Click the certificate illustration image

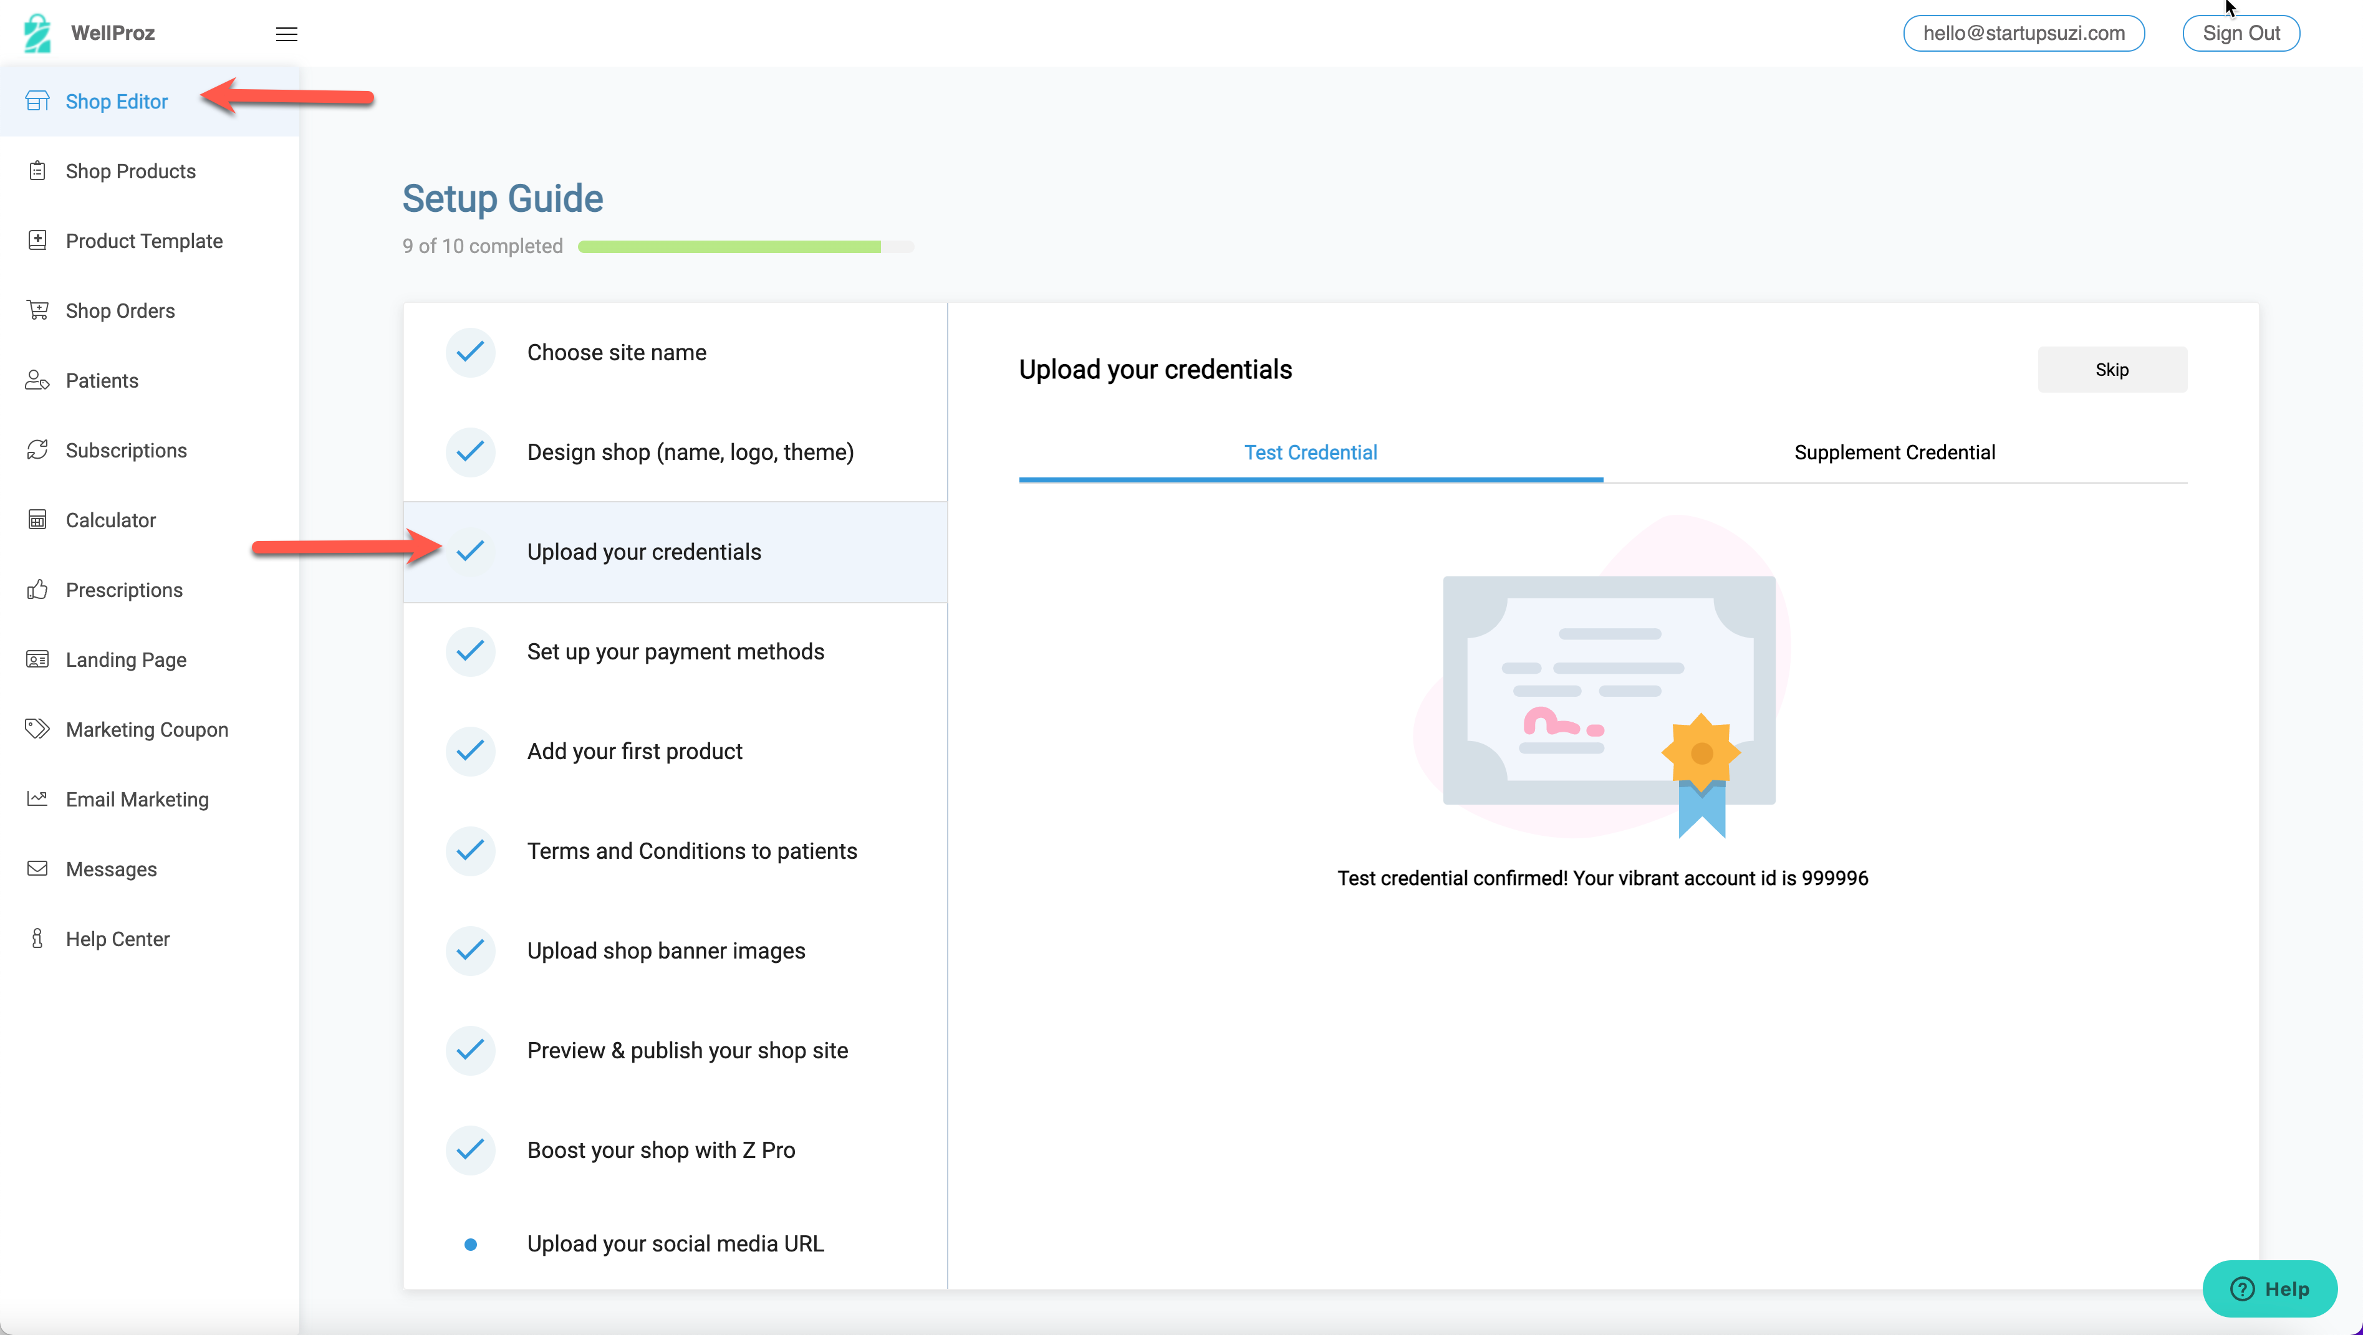tap(1604, 677)
